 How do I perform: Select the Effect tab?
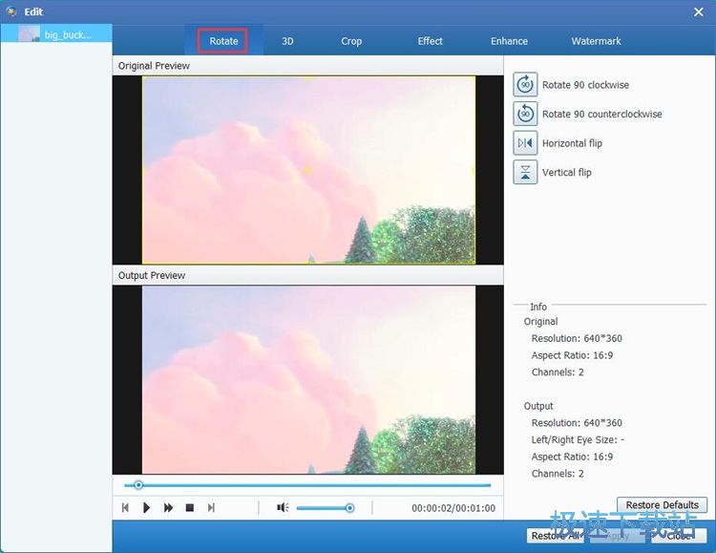coord(431,41)
